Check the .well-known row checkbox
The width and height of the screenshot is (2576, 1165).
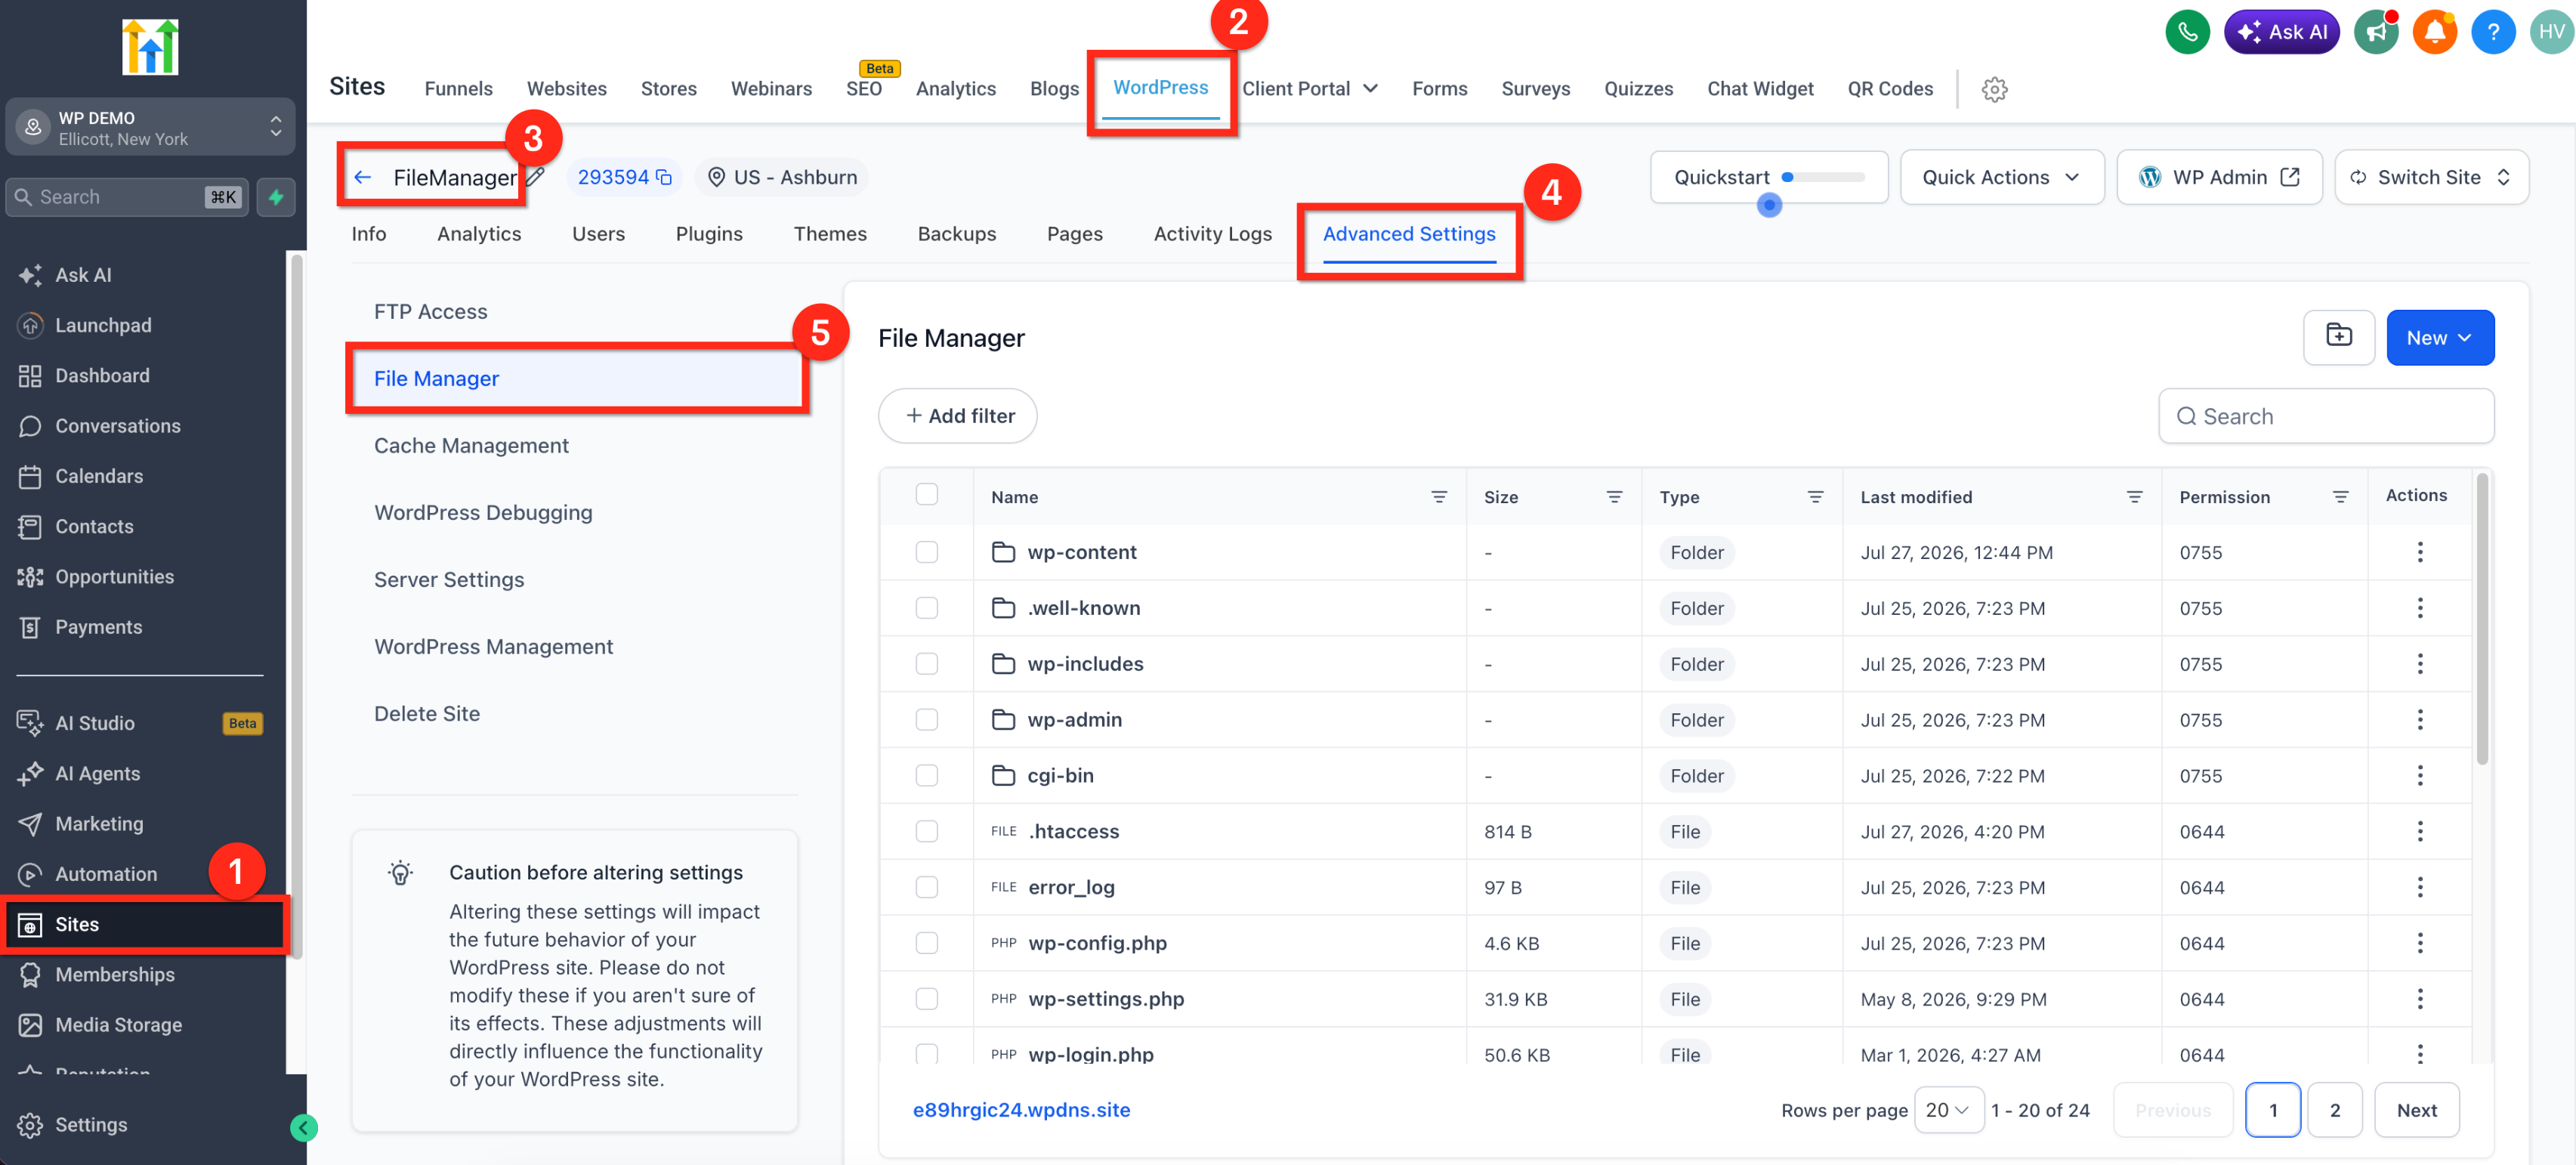coord(926,608)
